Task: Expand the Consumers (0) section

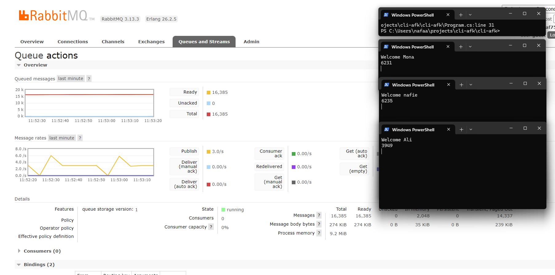Action: (x=42, y=251)
